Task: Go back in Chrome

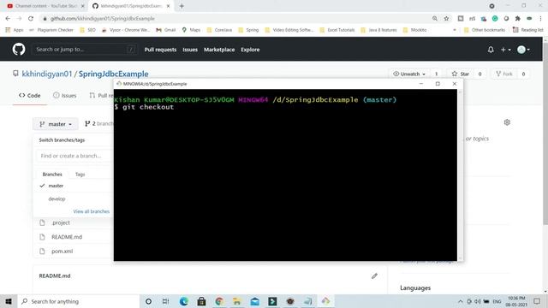Action: (8, 19)
